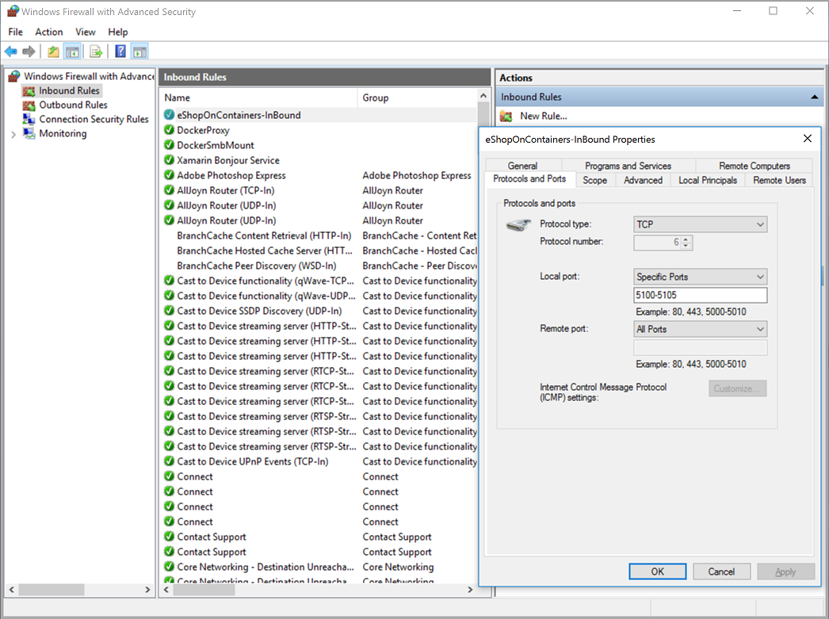The height and width of the screenshot is (619, 829).
Task: Switch to the Programs and Services tab
Action: pyautogui.click(x=628, y=166)
